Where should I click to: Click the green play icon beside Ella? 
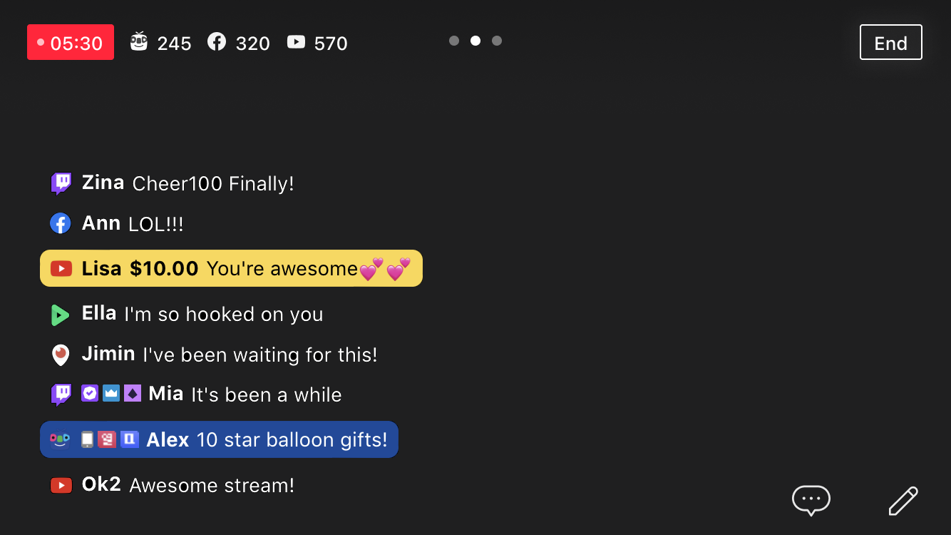61,315
